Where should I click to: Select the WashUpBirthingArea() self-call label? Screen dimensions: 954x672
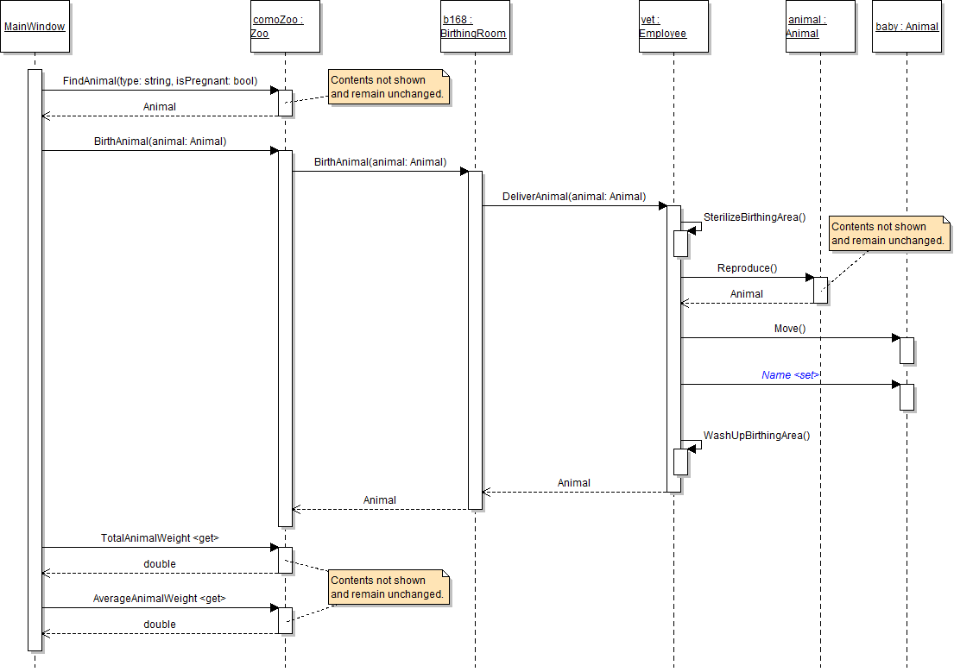[756, 436]
